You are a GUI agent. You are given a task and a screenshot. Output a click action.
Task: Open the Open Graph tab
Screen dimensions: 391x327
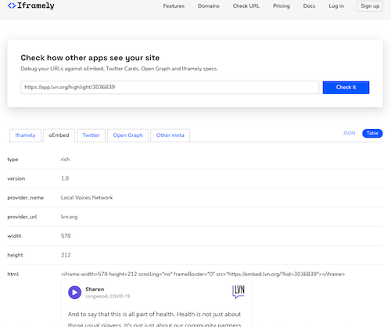128,135
